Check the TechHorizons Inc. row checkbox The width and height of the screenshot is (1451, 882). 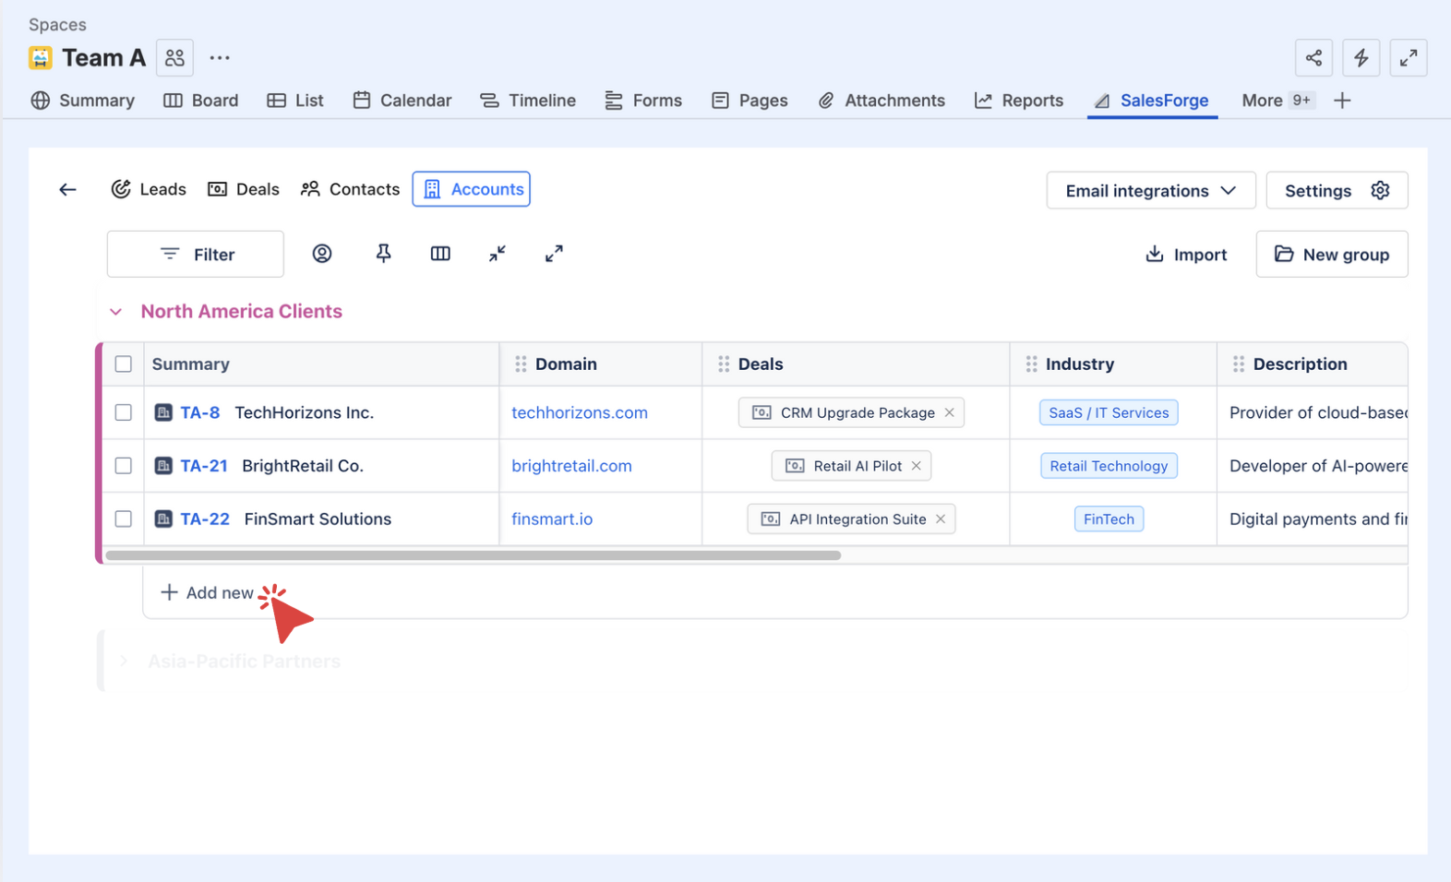click(124, 412)
